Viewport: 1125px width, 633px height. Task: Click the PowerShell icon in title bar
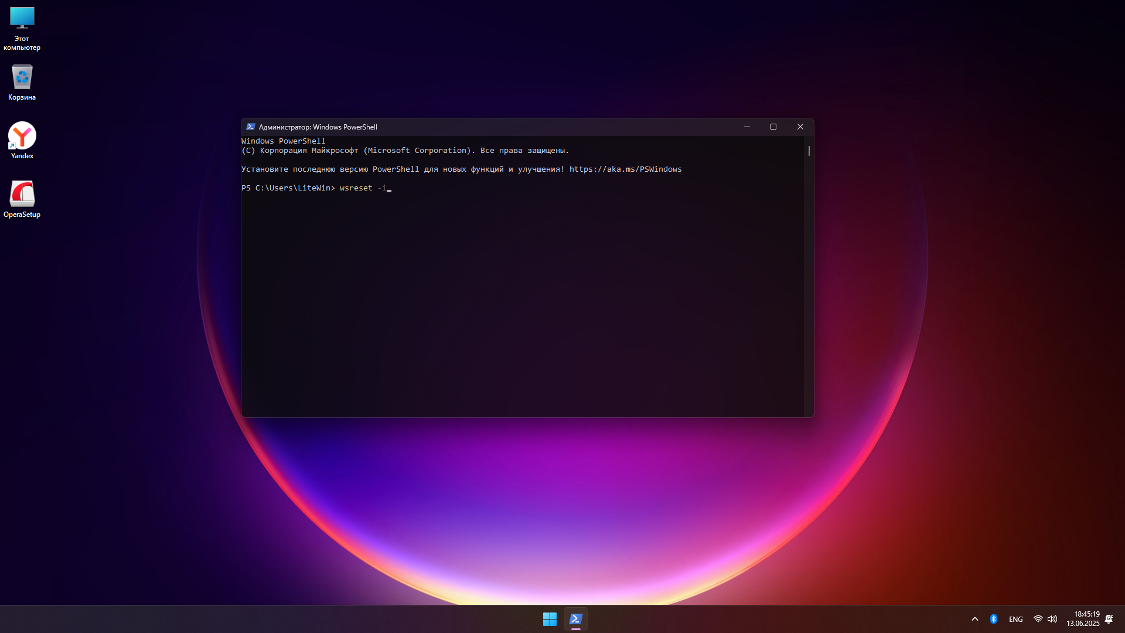[251, 127]
